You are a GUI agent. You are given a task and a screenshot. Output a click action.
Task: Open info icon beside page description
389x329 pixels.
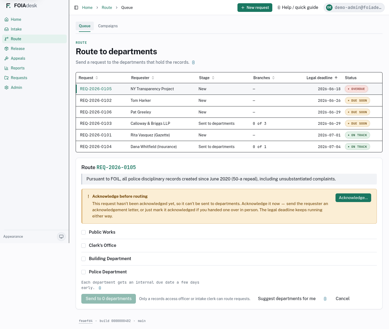[x=193, y=62]
